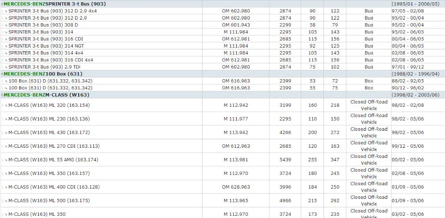Click date range 97/01 - 99/12

(408, 67)
